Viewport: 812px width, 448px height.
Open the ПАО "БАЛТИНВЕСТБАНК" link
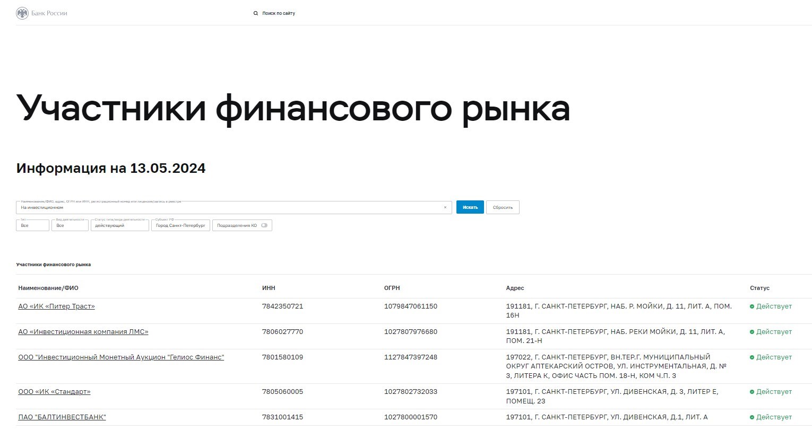point(62,417)
